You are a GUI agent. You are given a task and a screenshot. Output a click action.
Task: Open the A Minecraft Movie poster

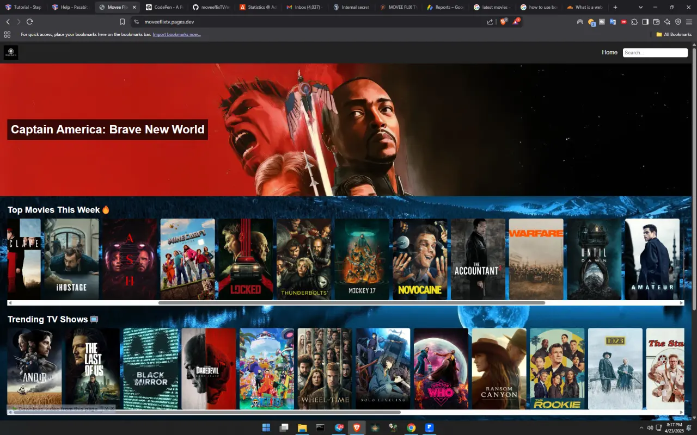tap(188, 259)
